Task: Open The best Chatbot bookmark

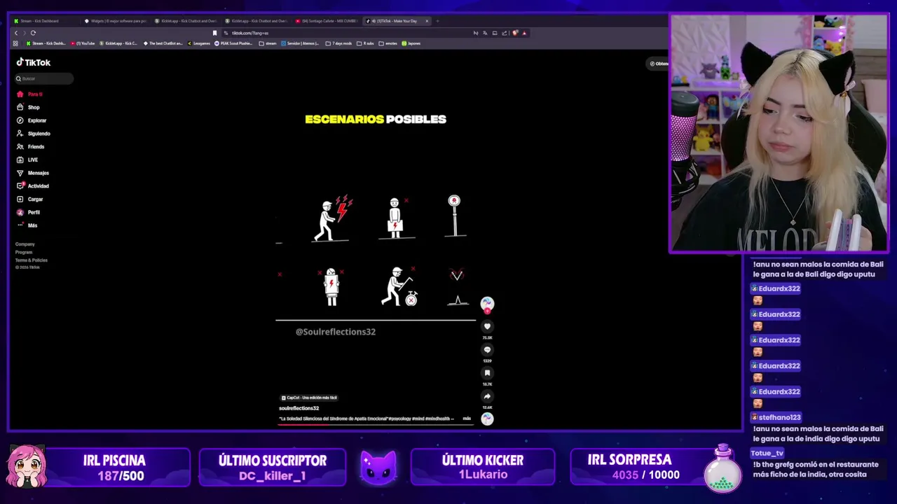Action: coord(163,43)
